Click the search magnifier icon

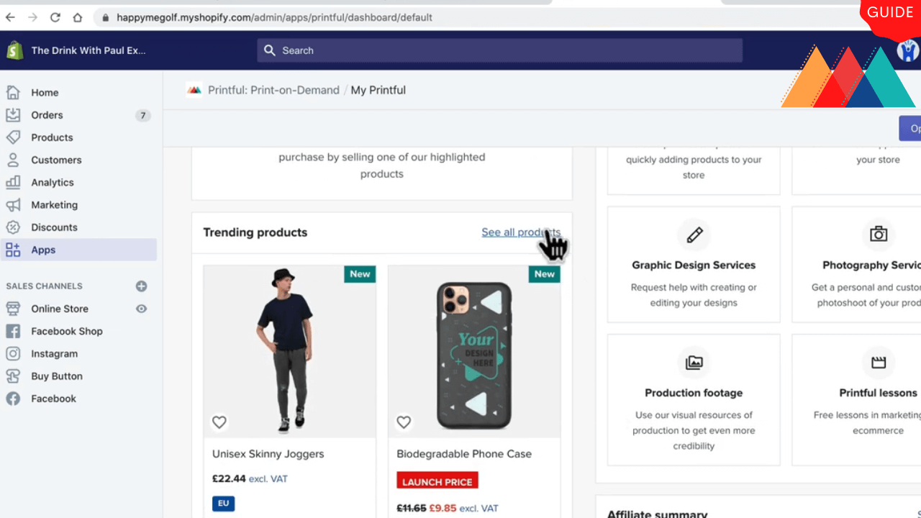(x=270, y=50)
